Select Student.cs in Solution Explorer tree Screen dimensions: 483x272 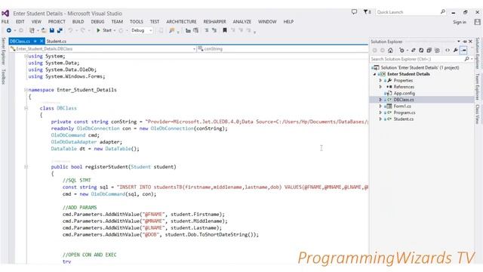[x=404, y=119]
